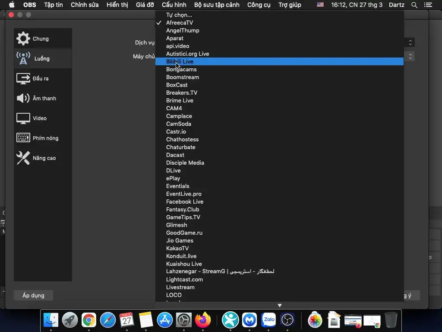Image resolution: width=442 pixels, height=332 pixels.
Task: Launch Firefox from the Dock
Action: coord(203,320)
